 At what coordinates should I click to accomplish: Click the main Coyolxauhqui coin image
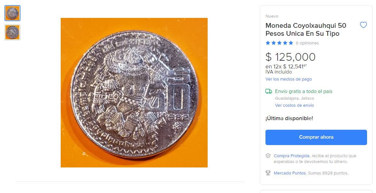pos(134,93)
